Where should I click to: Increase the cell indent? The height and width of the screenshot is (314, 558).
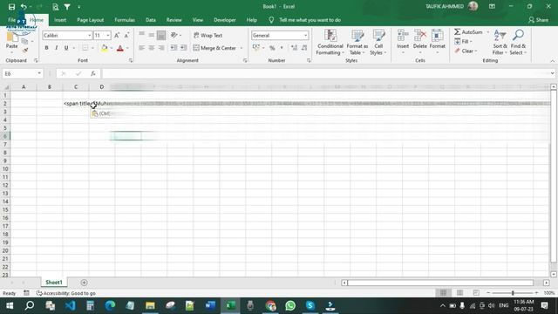[x=183, y=48]
